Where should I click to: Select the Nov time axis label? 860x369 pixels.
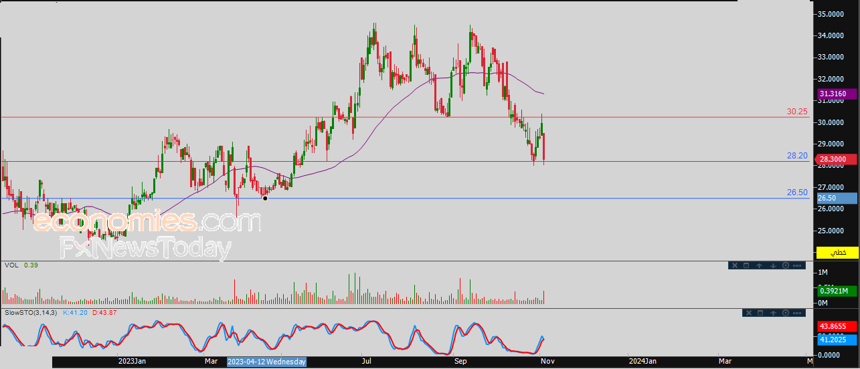click(546, 361)
